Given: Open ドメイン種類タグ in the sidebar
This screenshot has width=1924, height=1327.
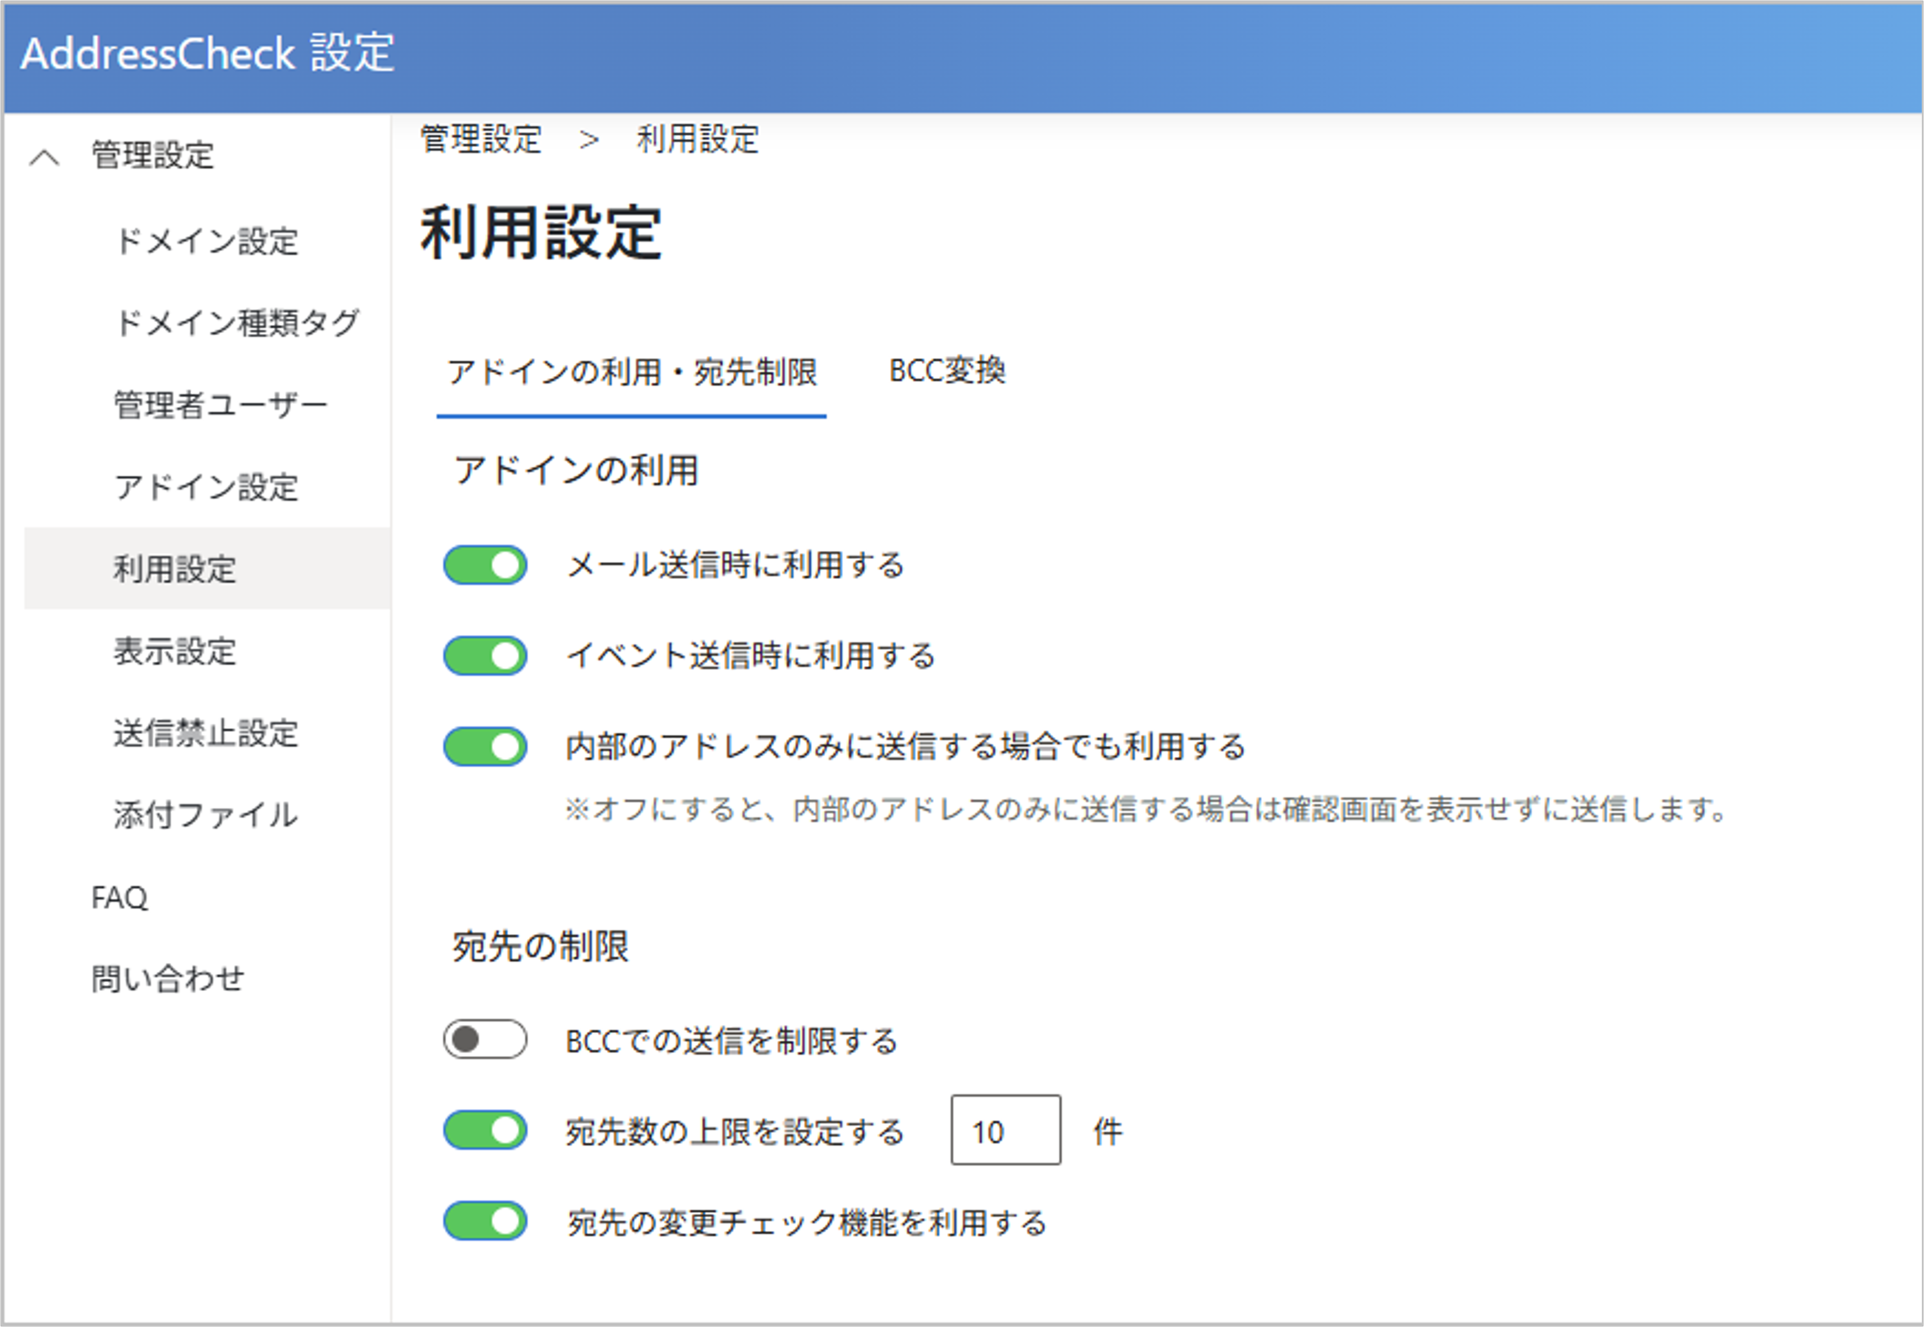Looking at the screenshot, I should pos(237,323).
